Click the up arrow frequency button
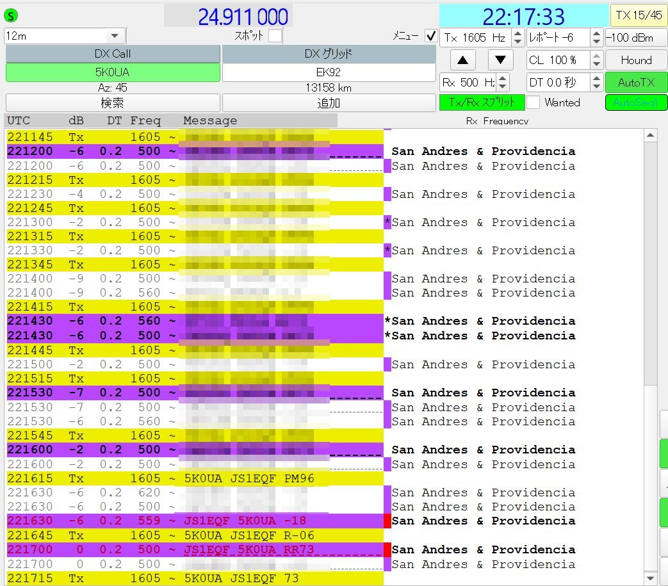 (462, 60)
